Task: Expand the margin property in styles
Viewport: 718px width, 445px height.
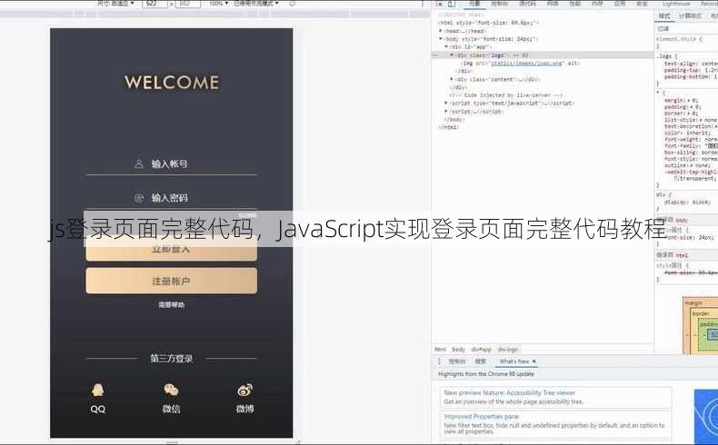Action: (688, 100)
